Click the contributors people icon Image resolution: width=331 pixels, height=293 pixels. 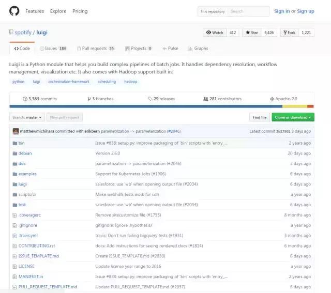coord(206,99)
